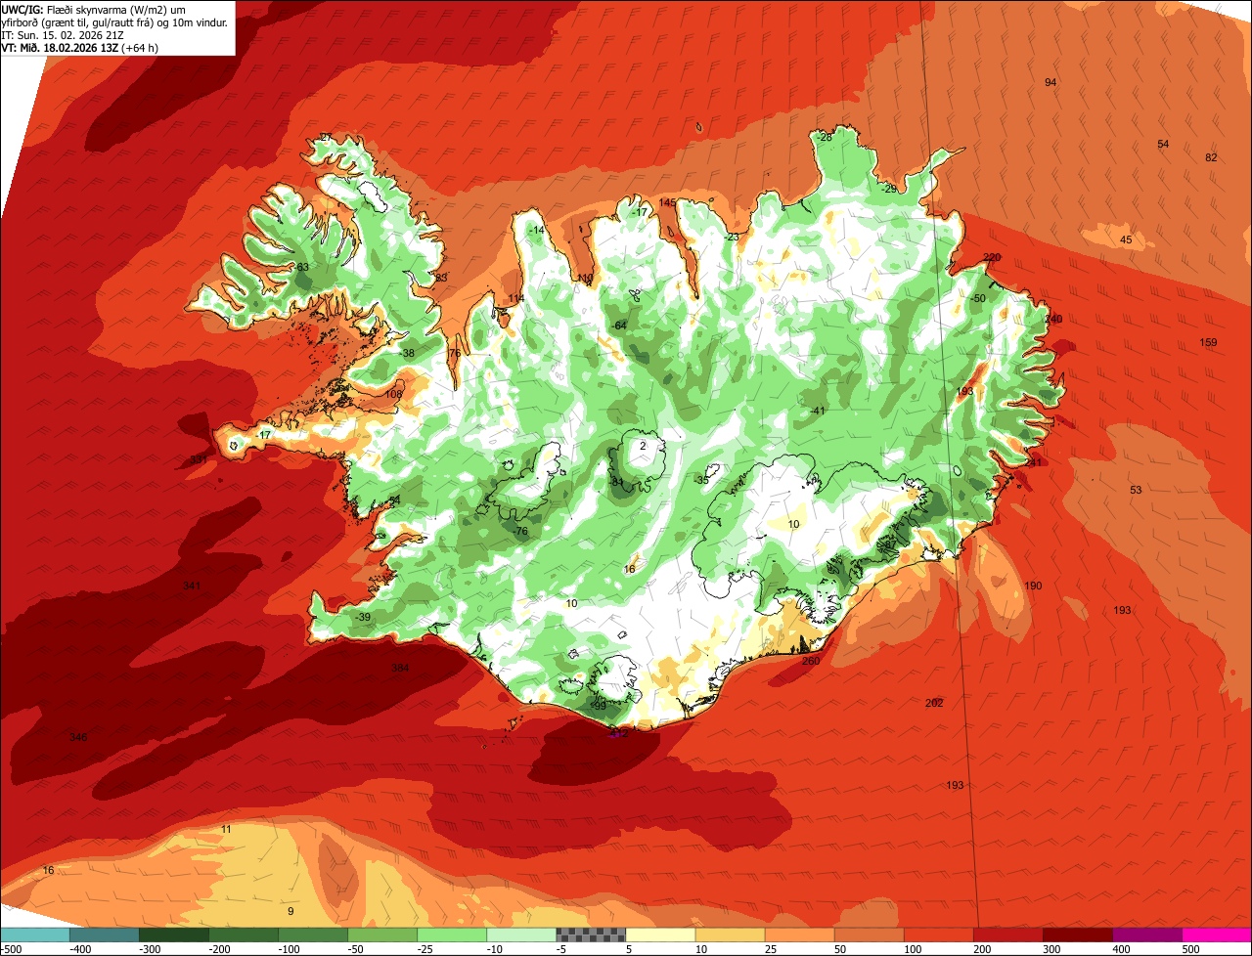Click the '94' flux value on the map
The image size is (1252, 956).
coord(1051,82)
